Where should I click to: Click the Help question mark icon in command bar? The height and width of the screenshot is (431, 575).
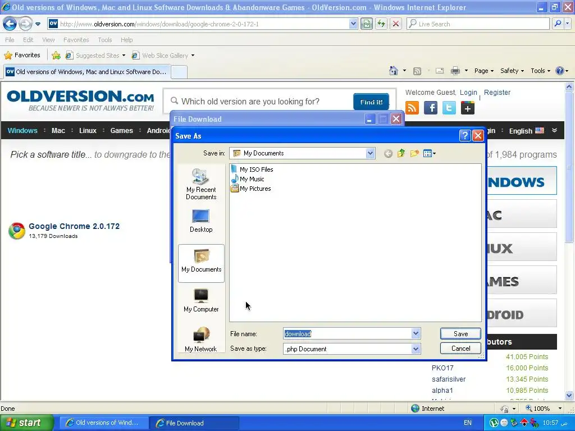(x=560, y=71)
